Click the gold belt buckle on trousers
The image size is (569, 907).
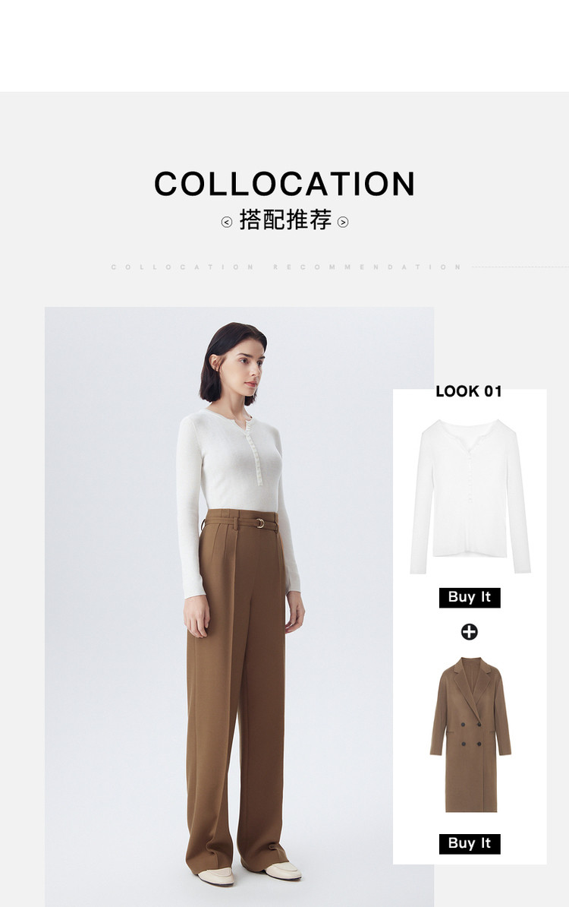pyautogui.click(x=260, y=523)
